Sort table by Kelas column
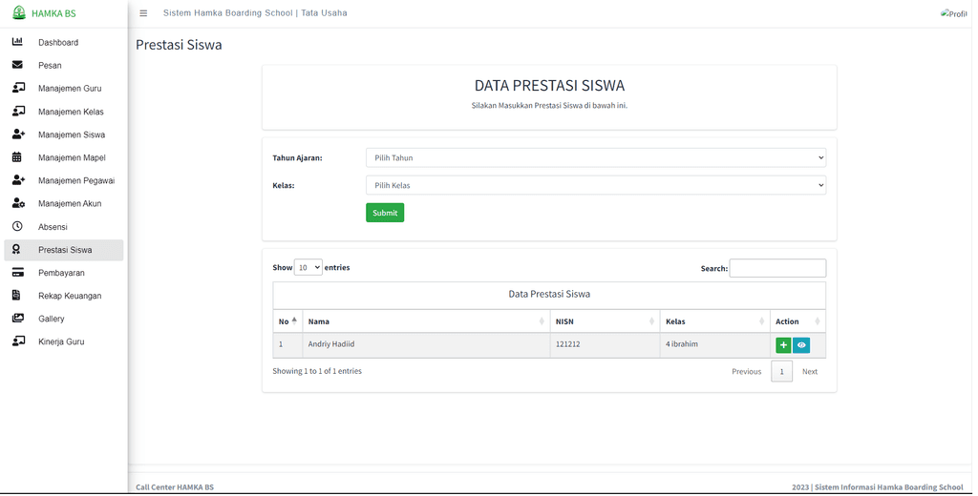The height and width of the screenshot is (496, 978). pos(714,321)
